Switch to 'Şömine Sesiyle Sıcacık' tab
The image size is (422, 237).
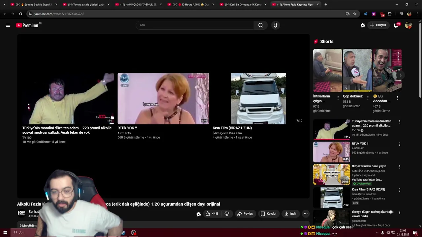34,5
